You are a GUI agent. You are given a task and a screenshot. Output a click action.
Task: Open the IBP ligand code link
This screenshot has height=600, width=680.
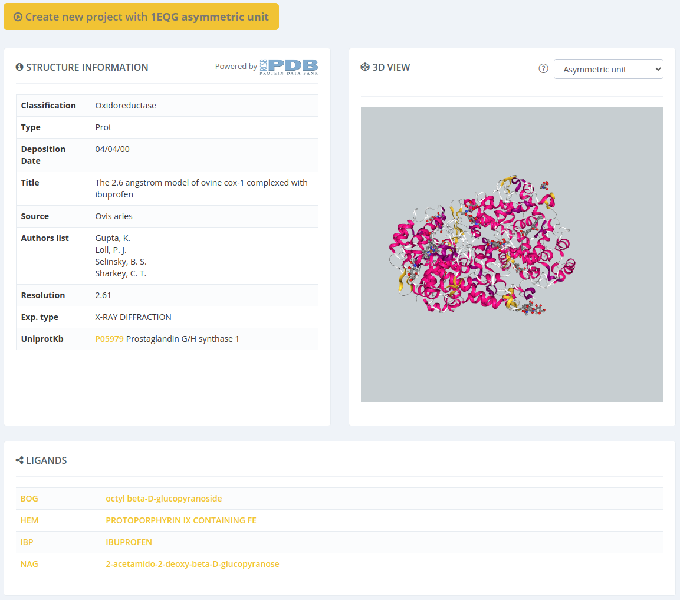coord(27,542)
